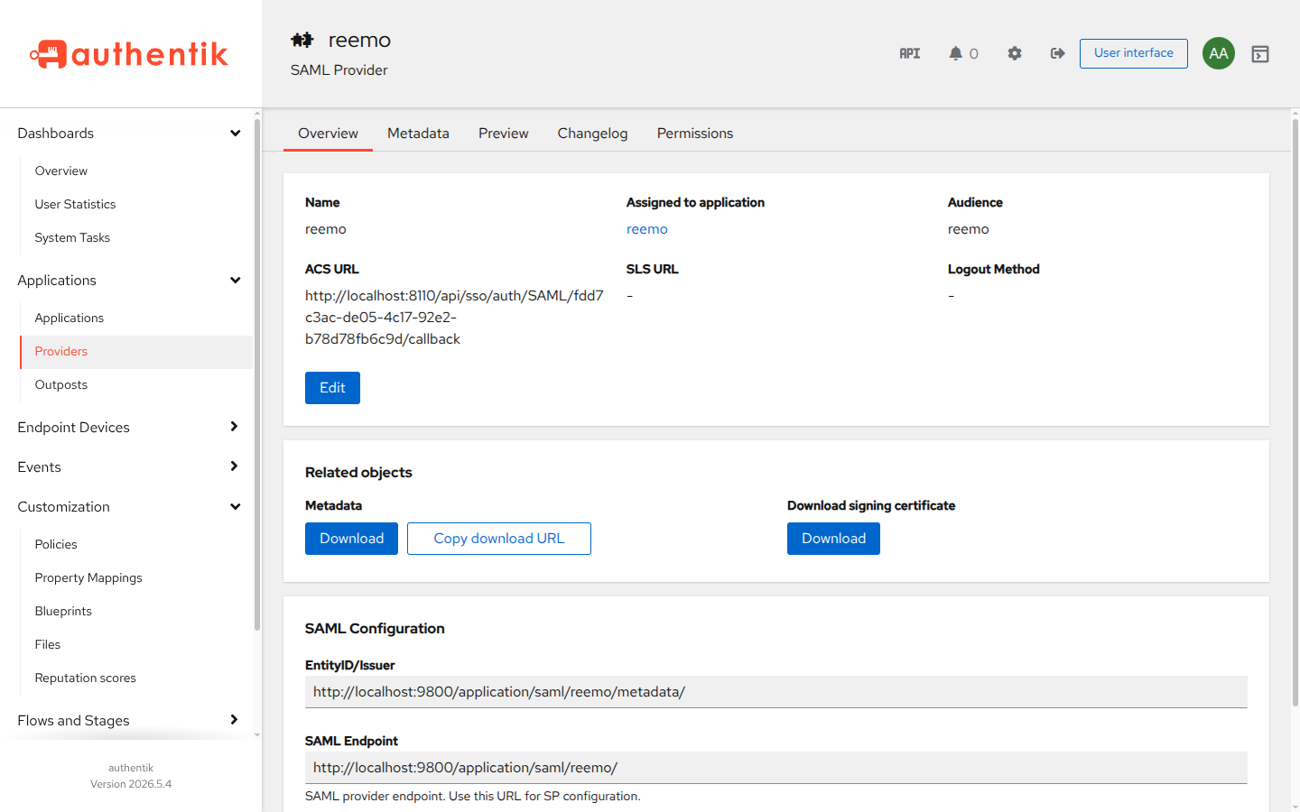Open the API drawer icon
This screenshot has width=1300, height=812.
coord(910,53)
